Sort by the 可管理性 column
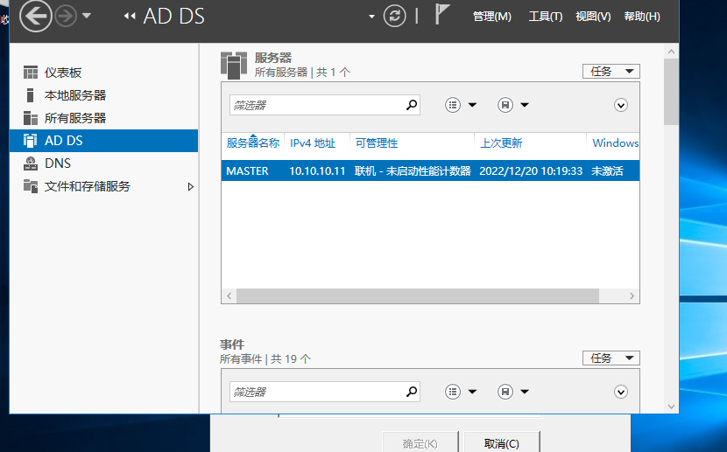This screenshot has height=452, width=727. (x=377, y=143)
